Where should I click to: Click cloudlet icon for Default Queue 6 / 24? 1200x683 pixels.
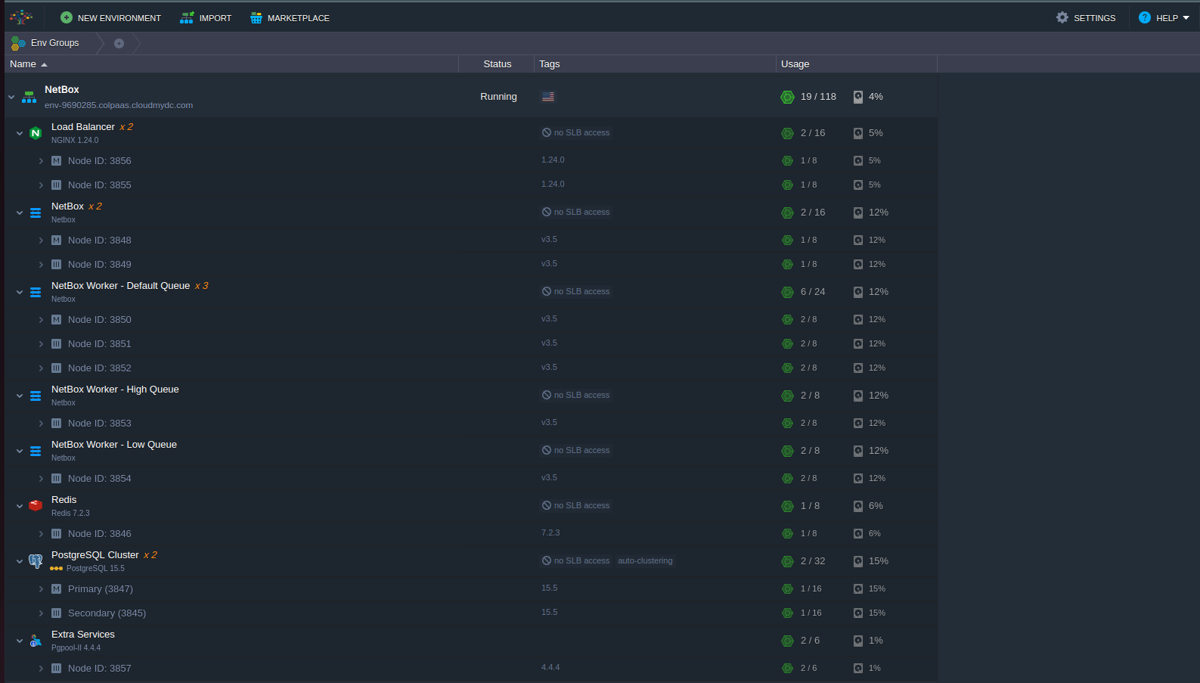click(x=787, y=292)
